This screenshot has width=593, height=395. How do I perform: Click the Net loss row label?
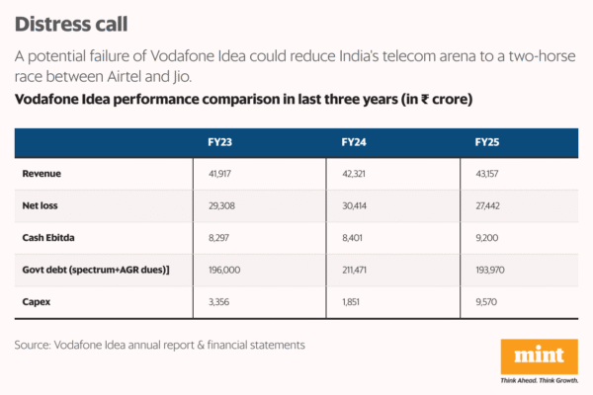[42, 206]
